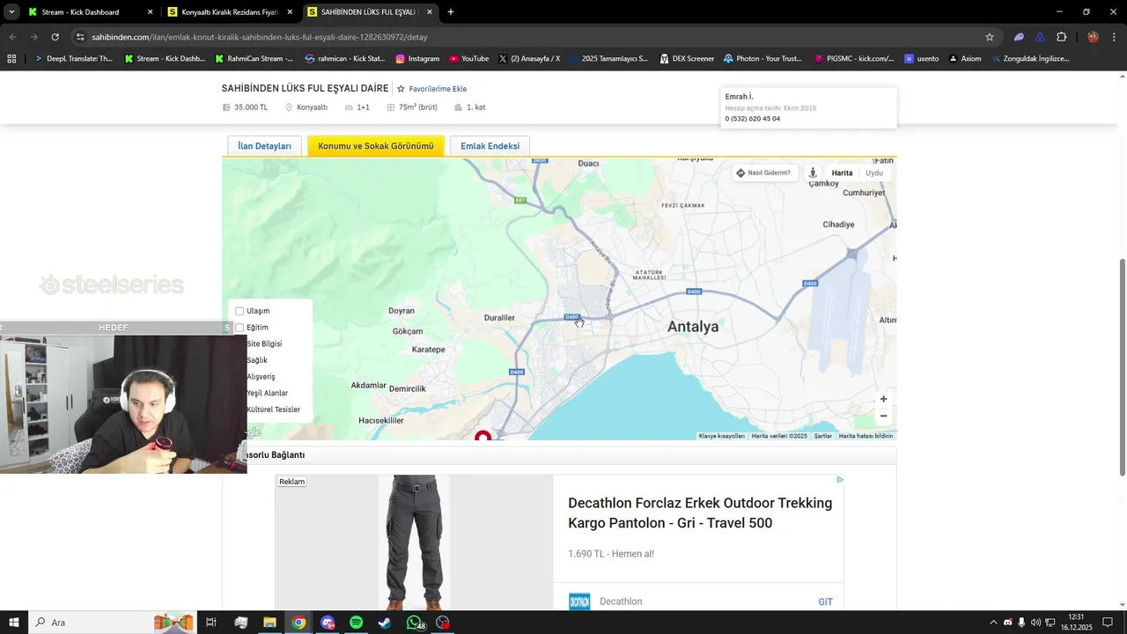Click Favorilerime Ekle star link
Screen dimensions: 1127x634
coord(431,89)
